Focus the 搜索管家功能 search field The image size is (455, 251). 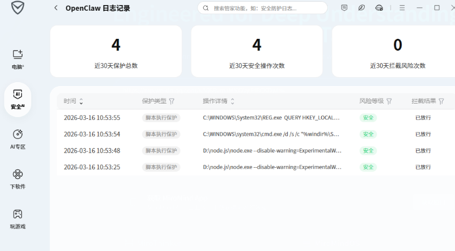click(x=265, y=8)
